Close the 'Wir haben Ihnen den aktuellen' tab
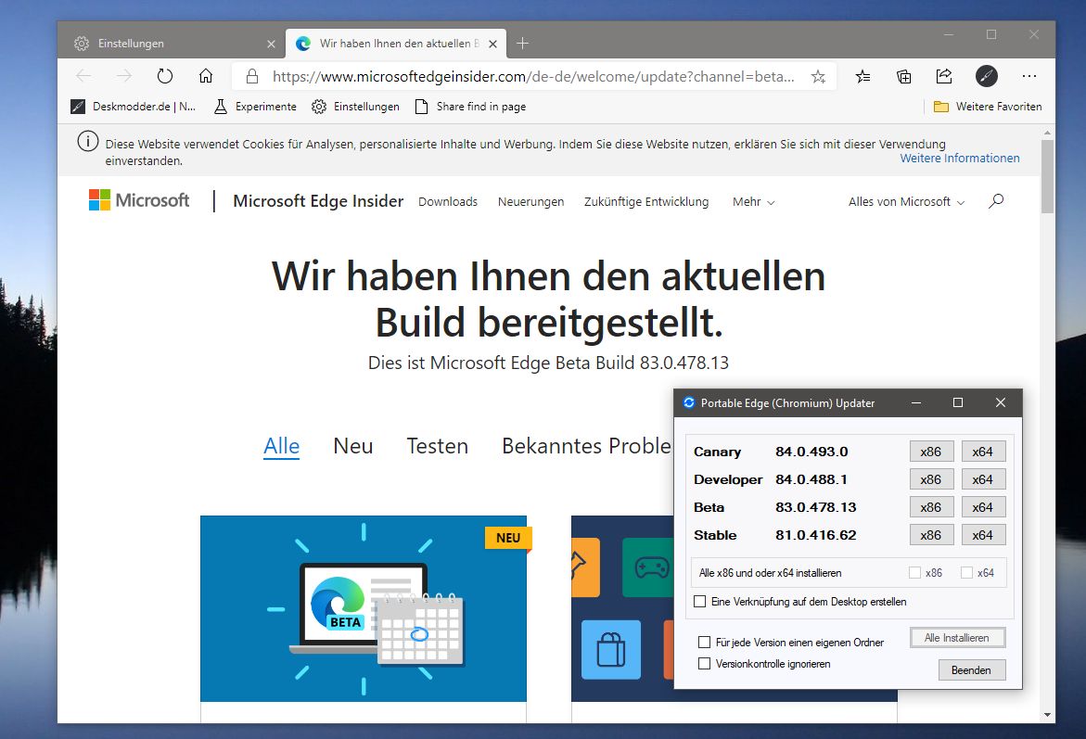1086x739 pixels. click(492, 44)
